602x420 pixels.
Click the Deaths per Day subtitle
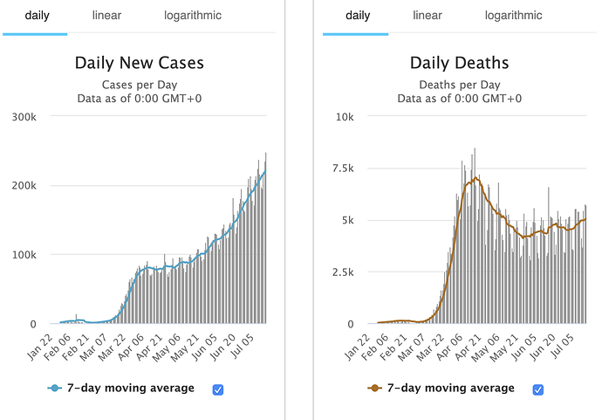coord(460,85)
